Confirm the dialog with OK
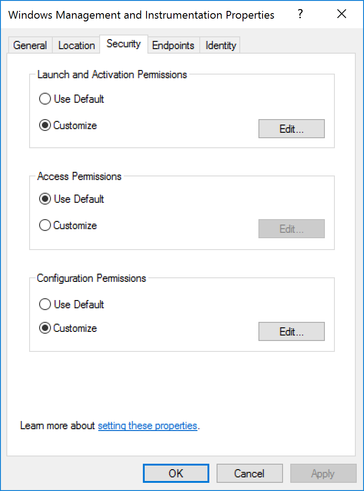 pos(176,473)
